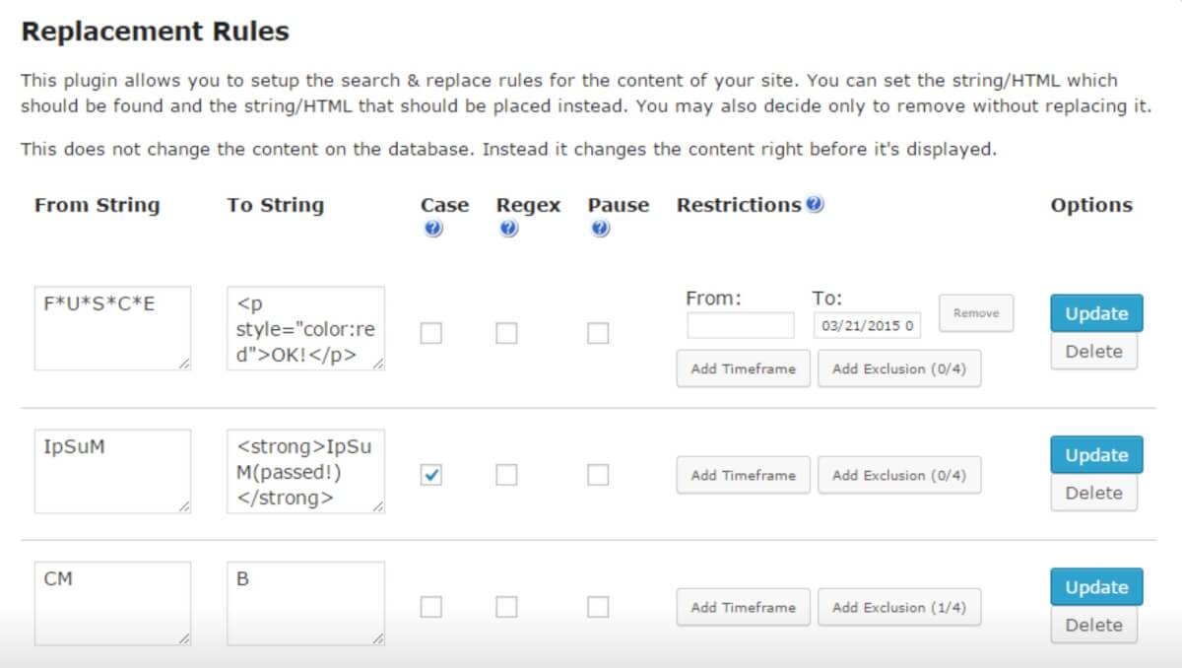The height and width of the screenshot is (668, 1182).
Task: Pause the IpSuM replacement rule
Action: coord(598,475)
